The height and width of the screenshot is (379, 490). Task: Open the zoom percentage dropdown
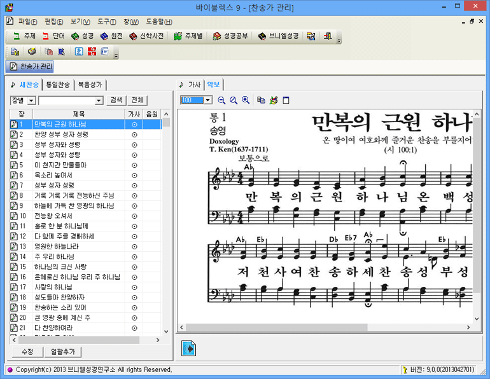pos(208,100)
